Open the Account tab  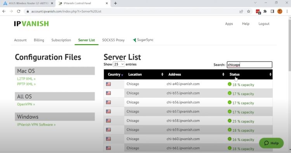coord(20,40)
